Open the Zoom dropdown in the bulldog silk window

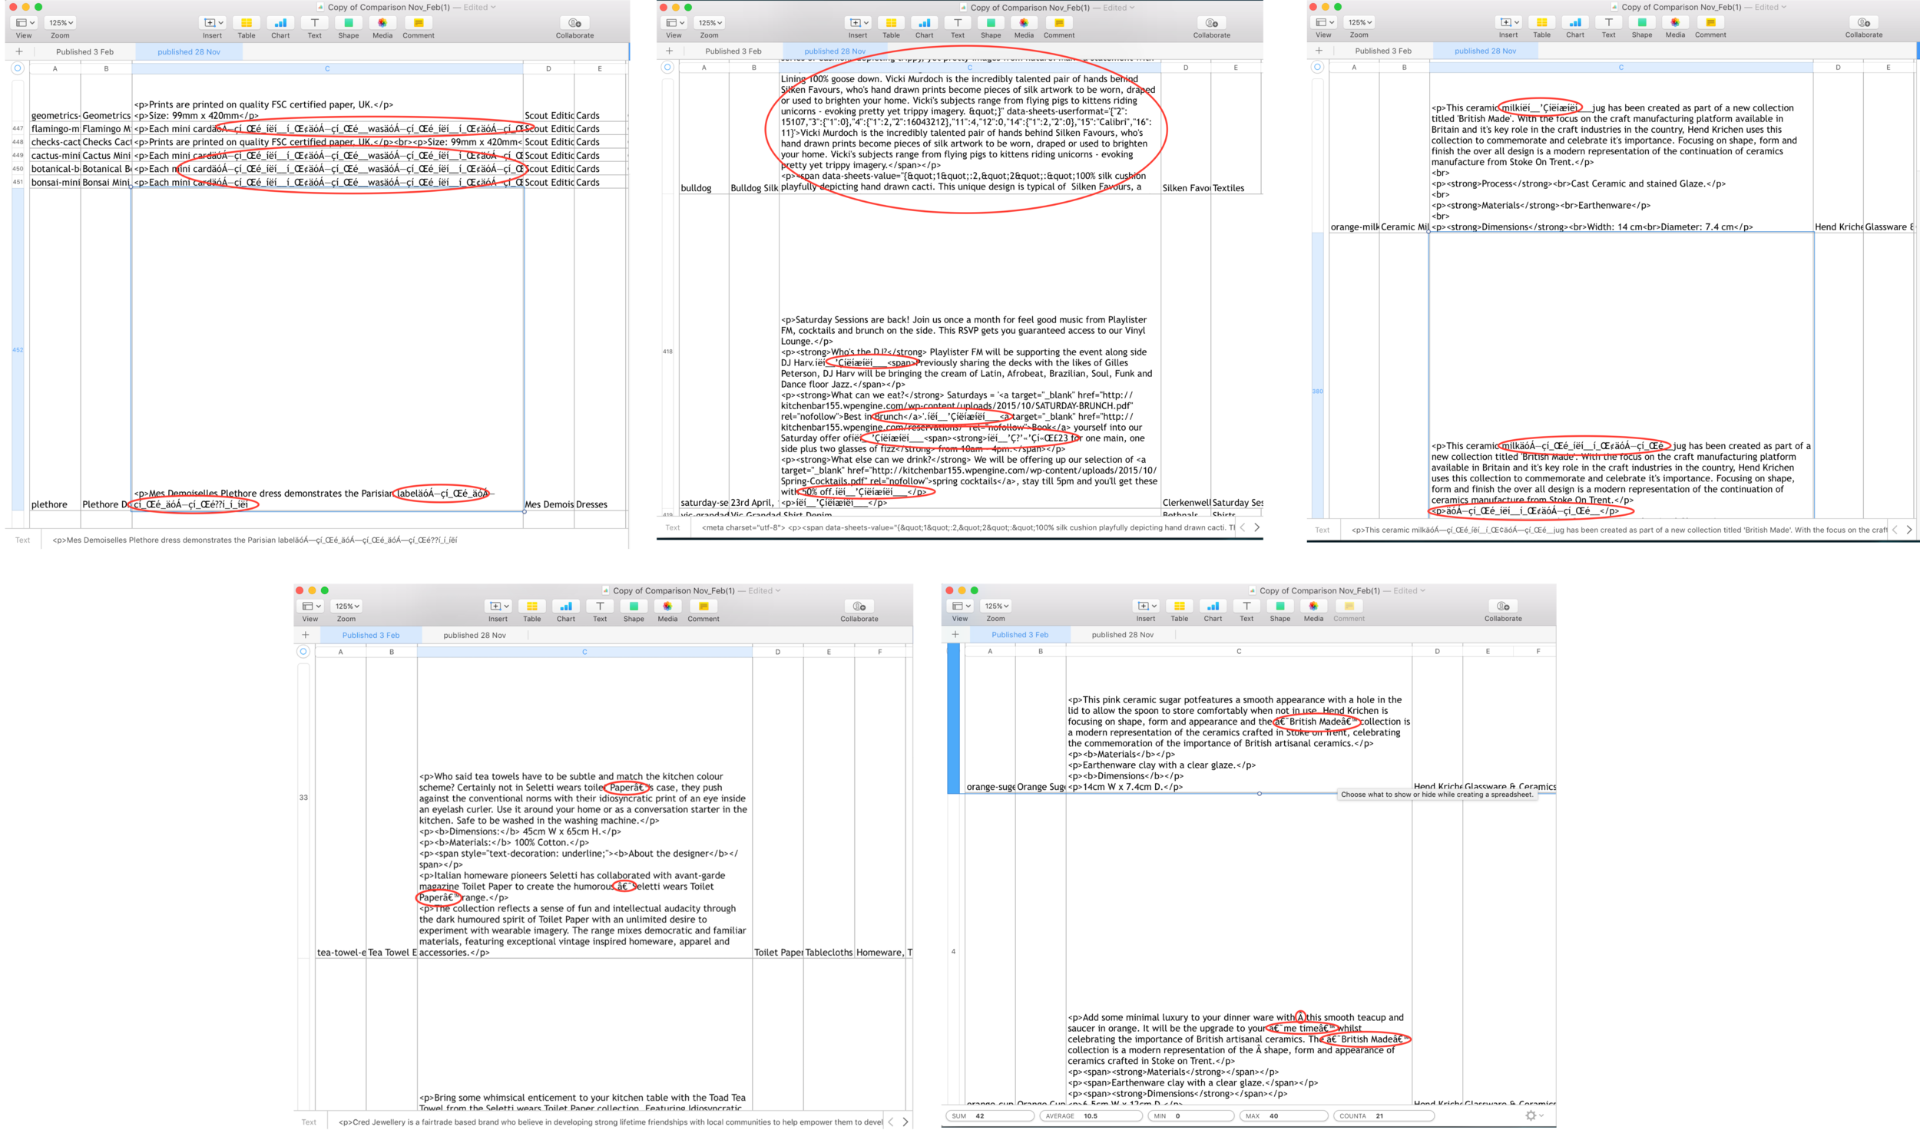(x=710, y=23)
